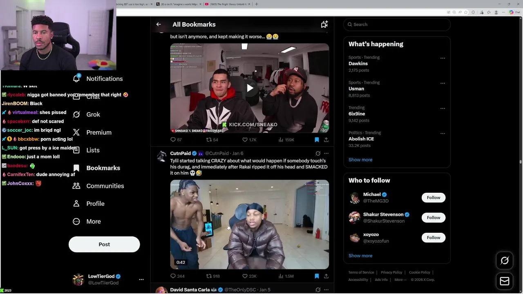Open options for Usman trend
The height and width of the screenshot is (294, 523).
pyautogui.click(x=443, y=83)
